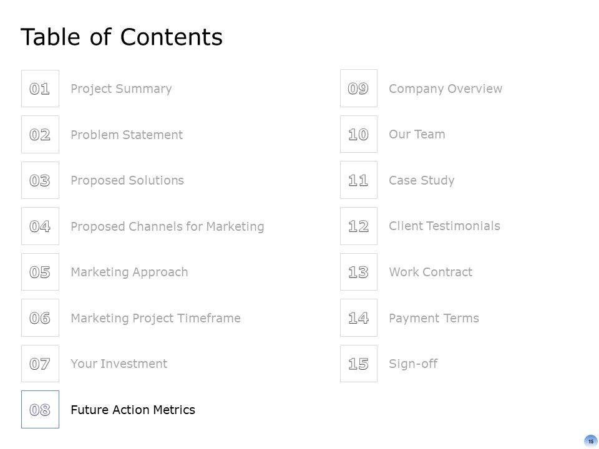This screenshot has width=599, height=449.
Task: Jump to Marketing Approach section
Action: tap(129, 272)
